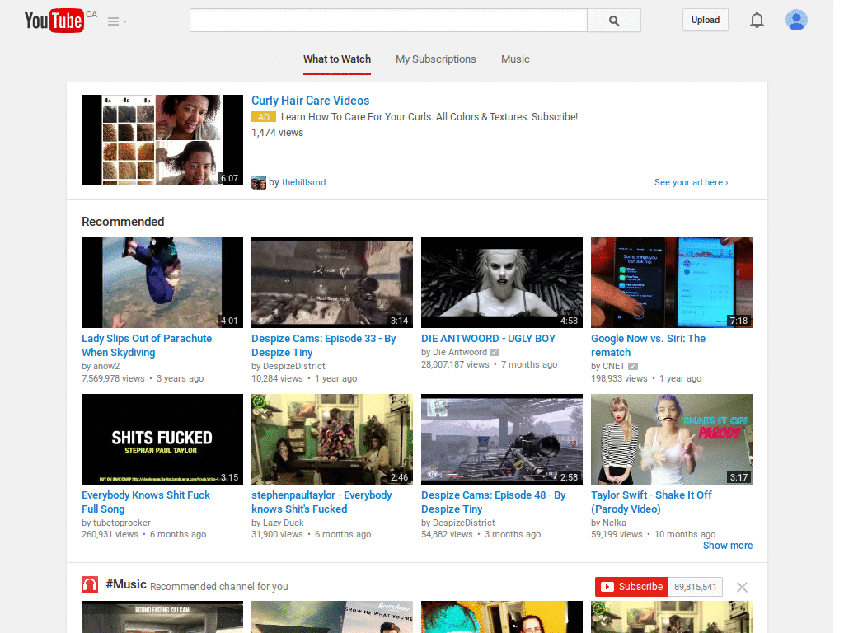Click the magnifier search button
Image resolution: width=844 pixels, height=633 pixels.
click(613, 21)
